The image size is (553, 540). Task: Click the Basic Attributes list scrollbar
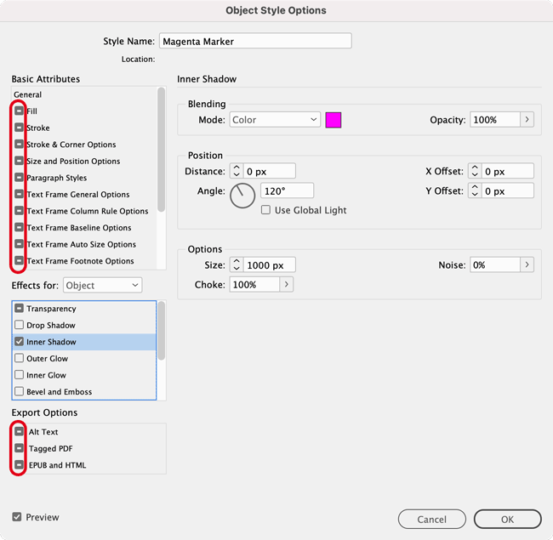[162, 150]
